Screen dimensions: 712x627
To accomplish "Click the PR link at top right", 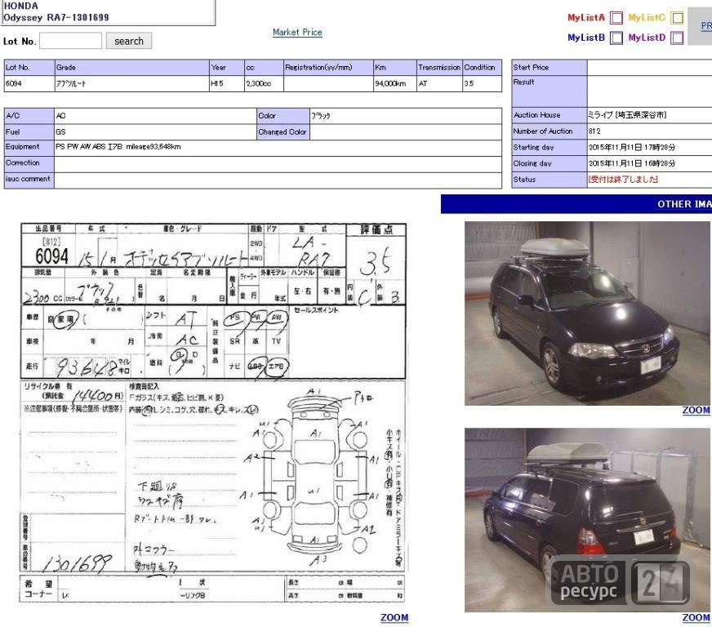I will (706, 26).
